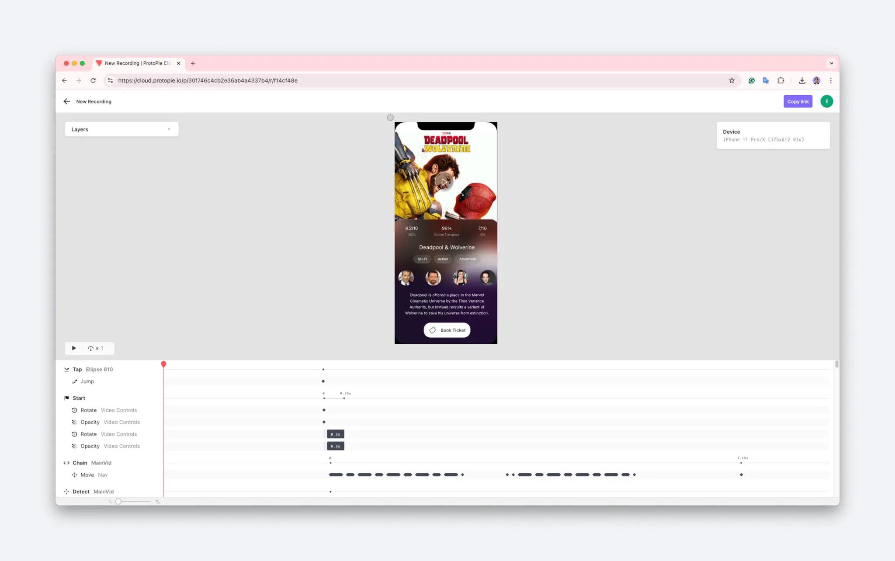
Task: Click the Chain trigger icon for MainVid
Action: tap(66, 462)
